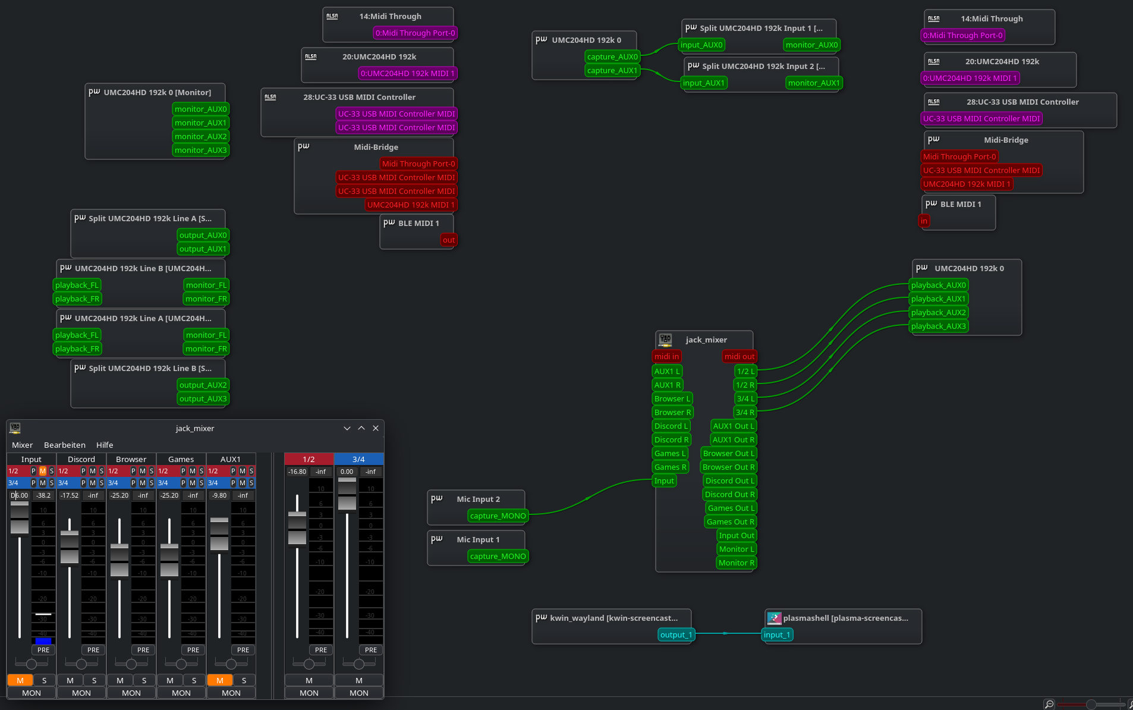Select the playback_AUX3 port
The height and width of the screenshot is (710, 1133).
pyautogui.click(x=939, y=326)
